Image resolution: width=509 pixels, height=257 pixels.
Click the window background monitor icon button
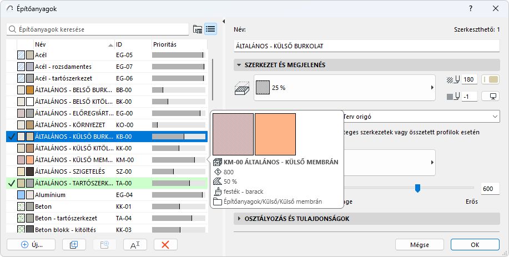[490, 96]
